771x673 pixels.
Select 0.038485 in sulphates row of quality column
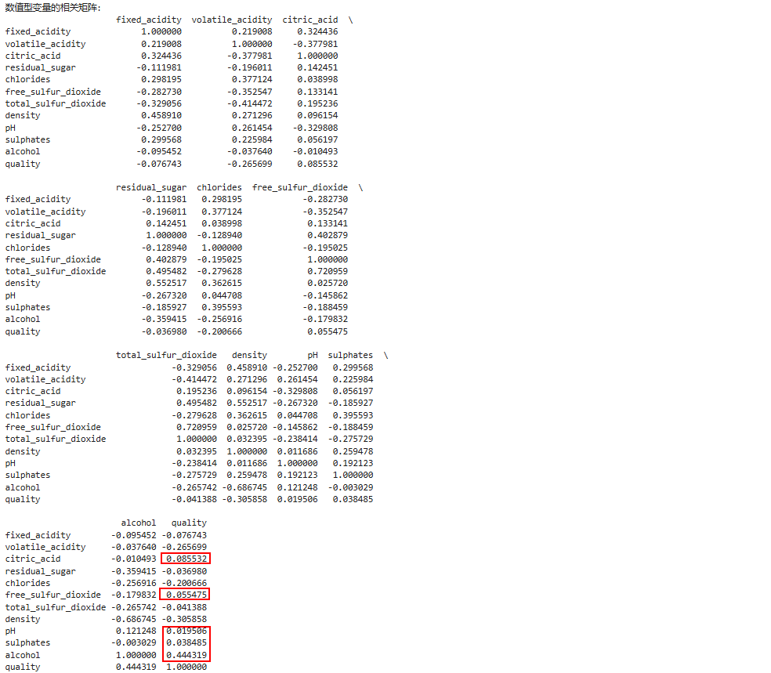(x=186, y=642)
